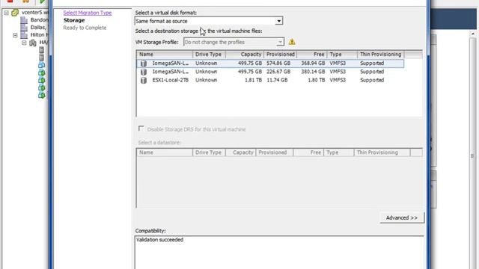Sort destination list by Capacity column
Image resolution: width=479 pixels, height=269 pixels.
pyautogui.click(x=245, y=55)
